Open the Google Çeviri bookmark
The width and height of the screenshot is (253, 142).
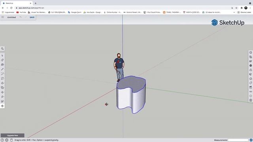coord(75,12)
